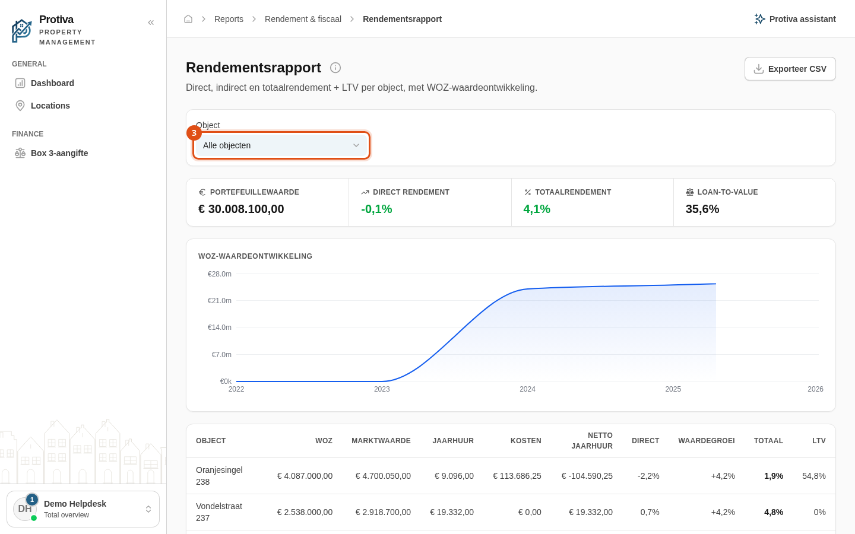The width and height of the screenshot is (855, 534).
Task: Sort by the WOZ column header
Action: point(324,441)
